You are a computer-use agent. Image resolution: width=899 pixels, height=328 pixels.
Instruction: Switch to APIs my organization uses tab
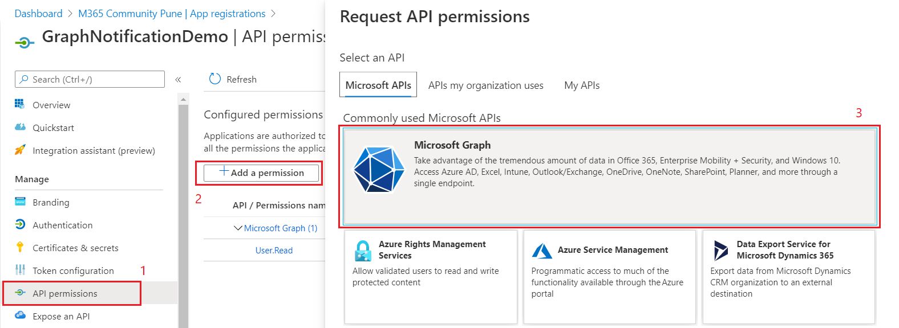pos(485,85)
